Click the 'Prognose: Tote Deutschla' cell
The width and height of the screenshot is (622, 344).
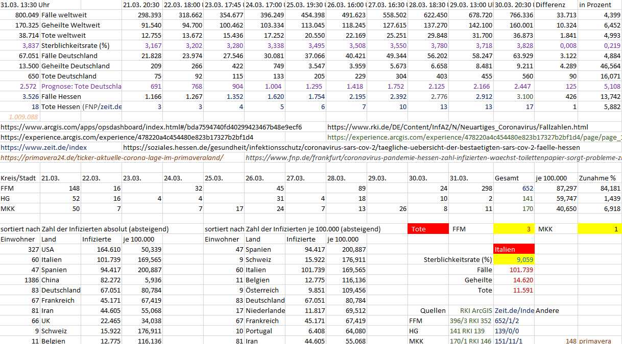click(x=81, y=86)
